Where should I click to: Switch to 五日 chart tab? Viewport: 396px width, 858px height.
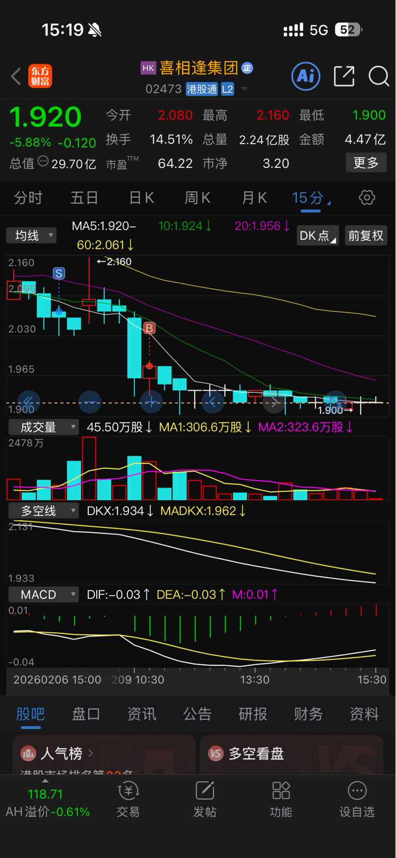click(x=84, y=198)
